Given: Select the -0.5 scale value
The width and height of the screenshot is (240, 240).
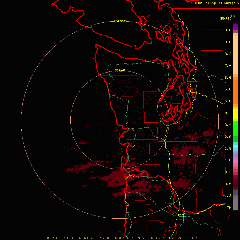Looking at the screenshot, I should click(227, 184).
